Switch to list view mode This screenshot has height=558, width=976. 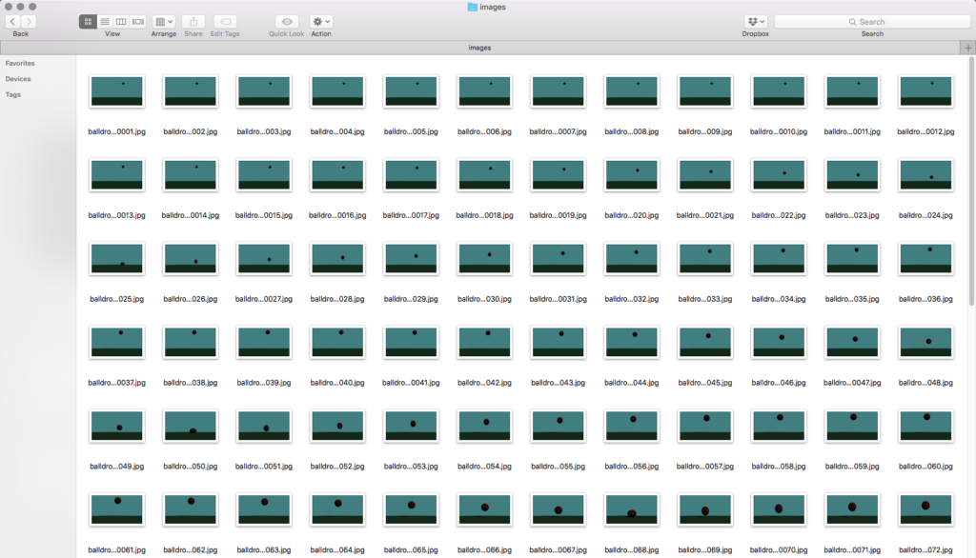click(104, 21)
